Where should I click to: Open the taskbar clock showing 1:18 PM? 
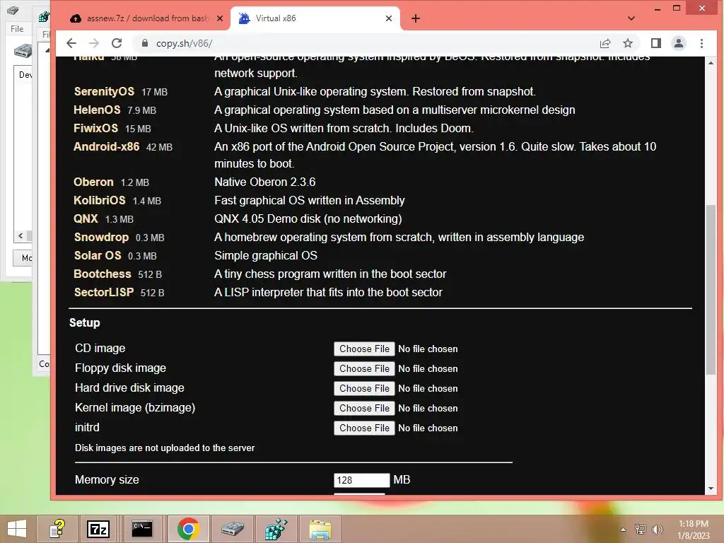[693, 530]
